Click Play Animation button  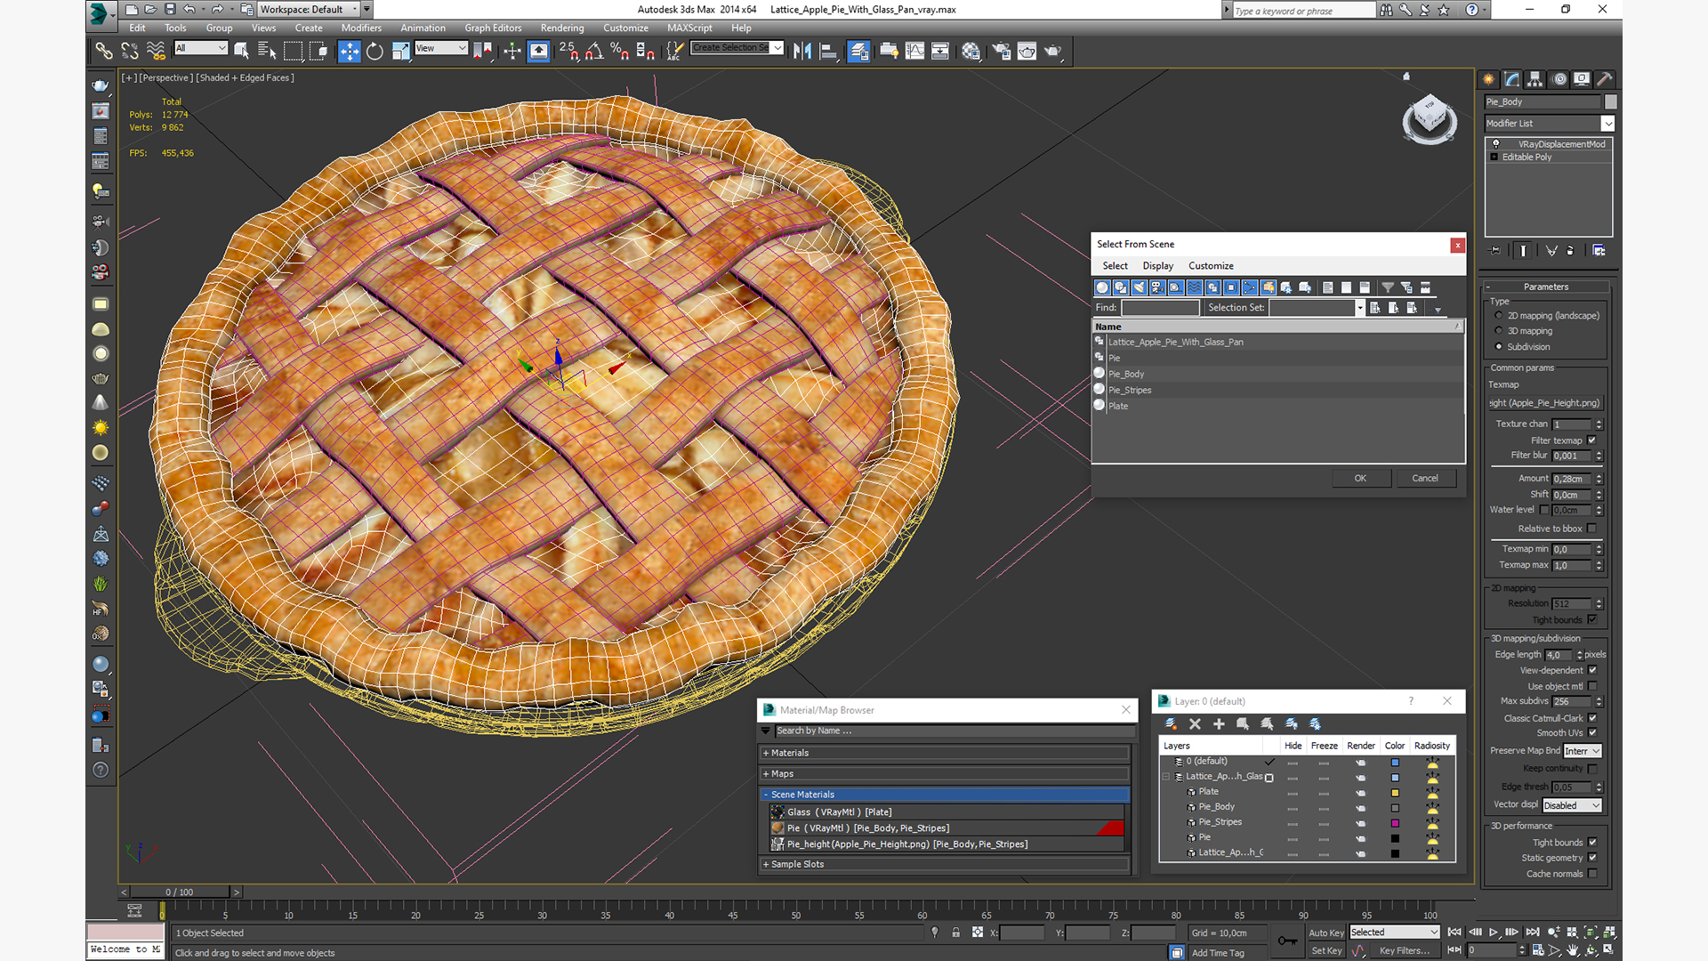click(1494, 932)
